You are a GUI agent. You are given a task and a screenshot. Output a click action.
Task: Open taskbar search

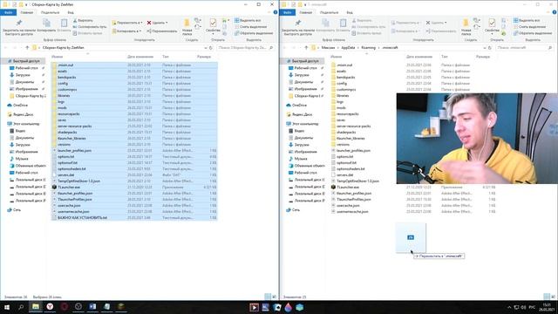coord(21,307)
